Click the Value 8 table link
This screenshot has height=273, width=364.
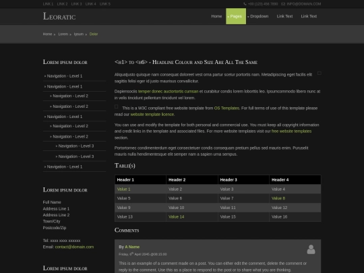[278, 198]
